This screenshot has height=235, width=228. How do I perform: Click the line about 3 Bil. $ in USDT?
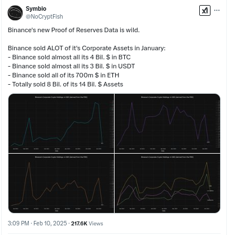coord(71,66)
